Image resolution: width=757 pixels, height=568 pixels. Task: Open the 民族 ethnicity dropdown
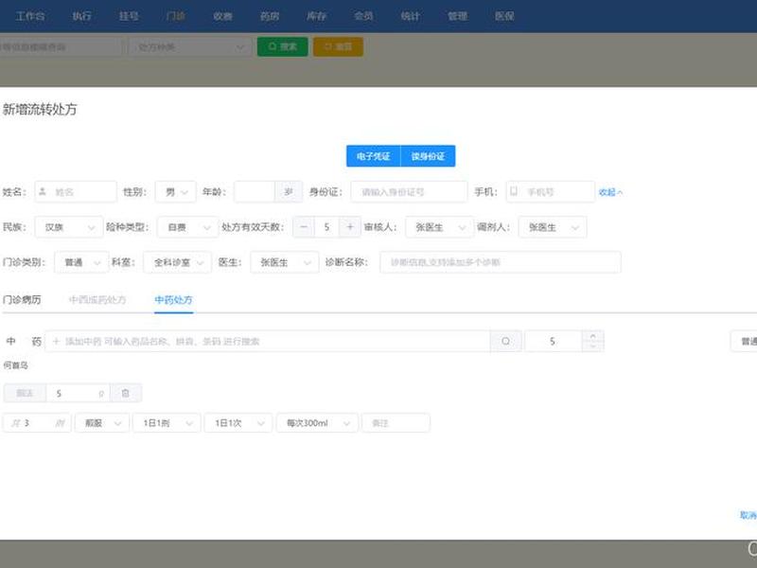click(69, 227)
